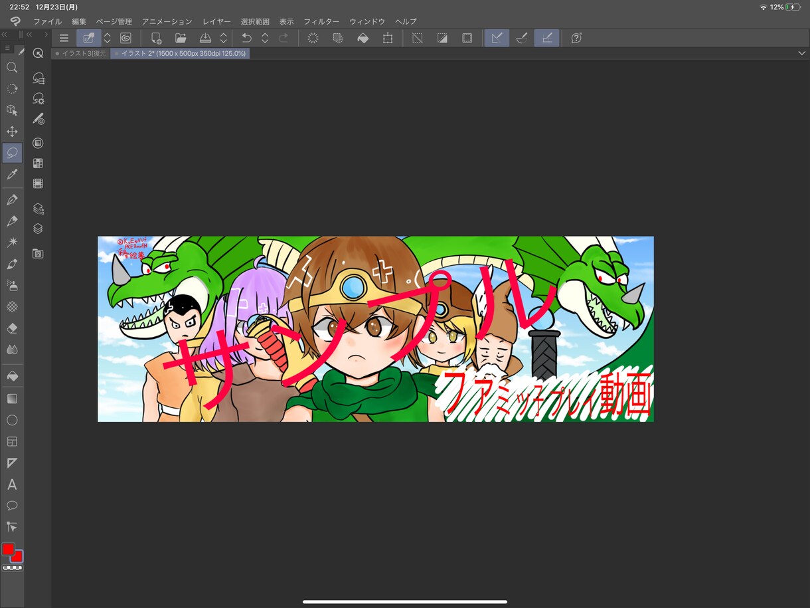Select the Frame border tool

pos(12,441)
